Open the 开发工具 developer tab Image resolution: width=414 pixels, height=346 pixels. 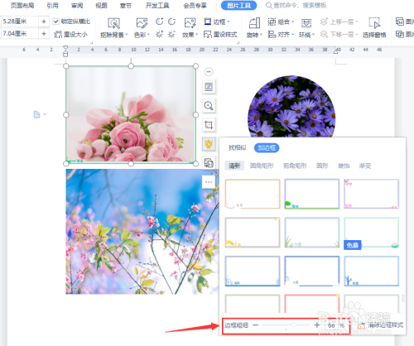click(x=157, y=5)
